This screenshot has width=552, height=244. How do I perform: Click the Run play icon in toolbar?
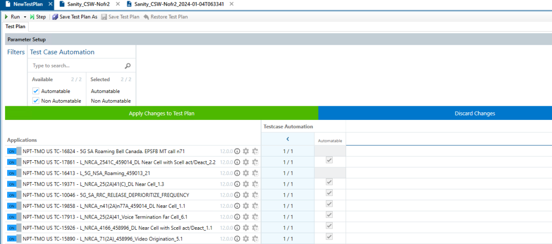7,17
